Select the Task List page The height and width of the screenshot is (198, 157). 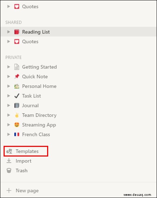(x=31, y=96)
